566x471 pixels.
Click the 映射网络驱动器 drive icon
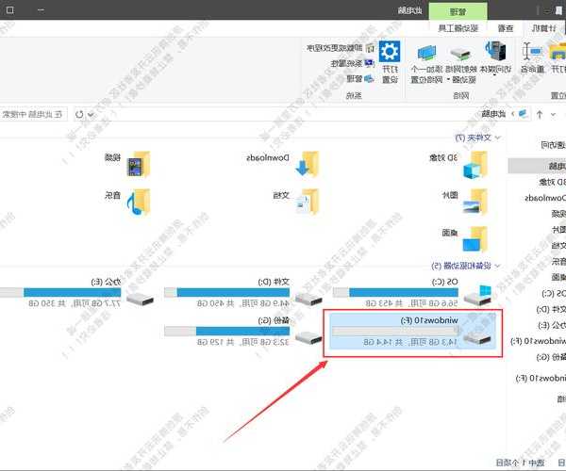click(460, 53)
